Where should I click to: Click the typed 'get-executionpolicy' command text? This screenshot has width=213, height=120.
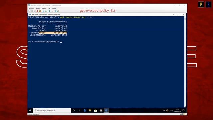click(73, 17)
